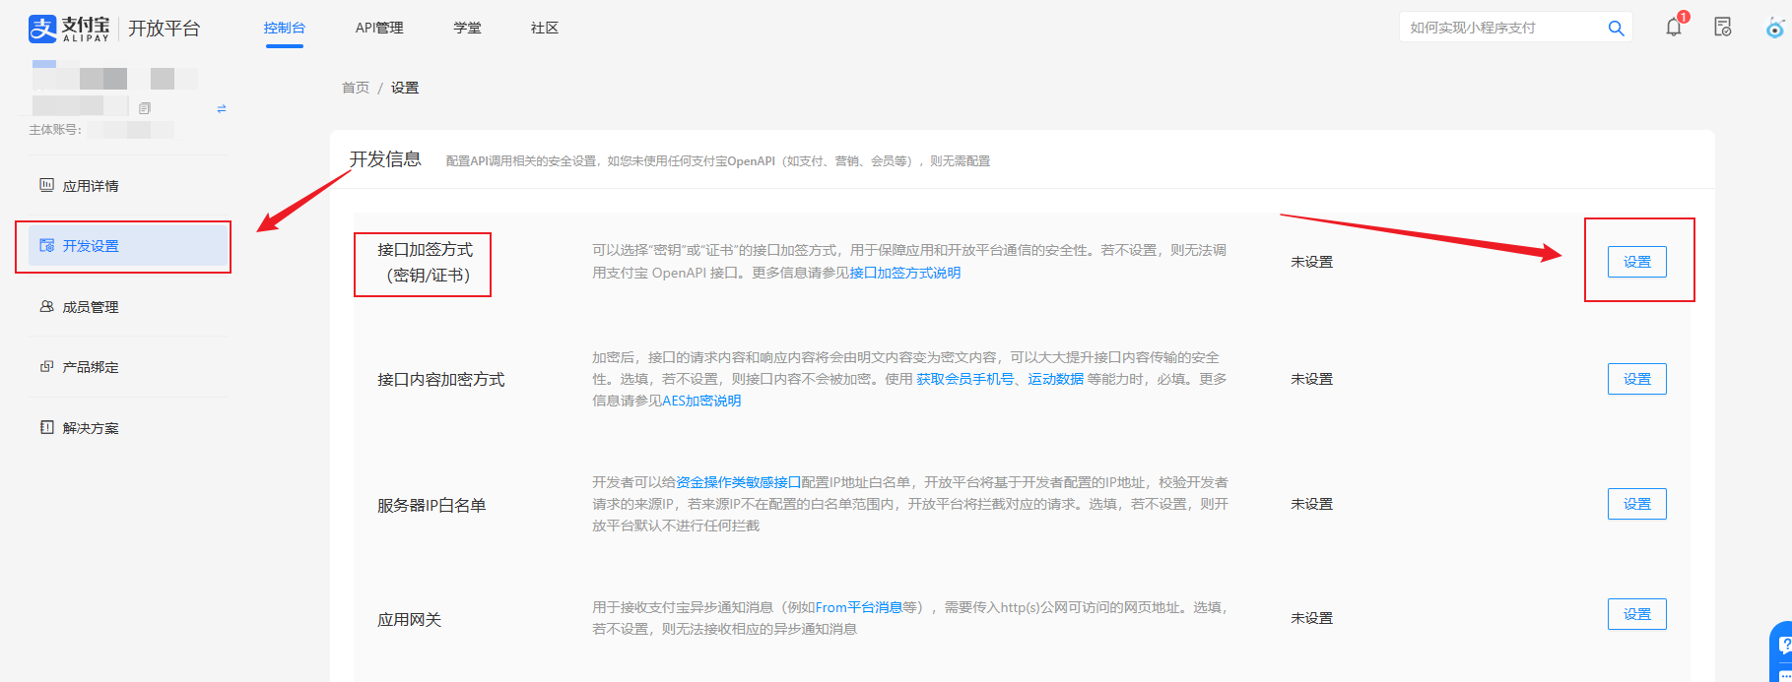1792x682 pixels.
Task: Open the floating help widget at bottom right
Action: (x=1781, y=651)
